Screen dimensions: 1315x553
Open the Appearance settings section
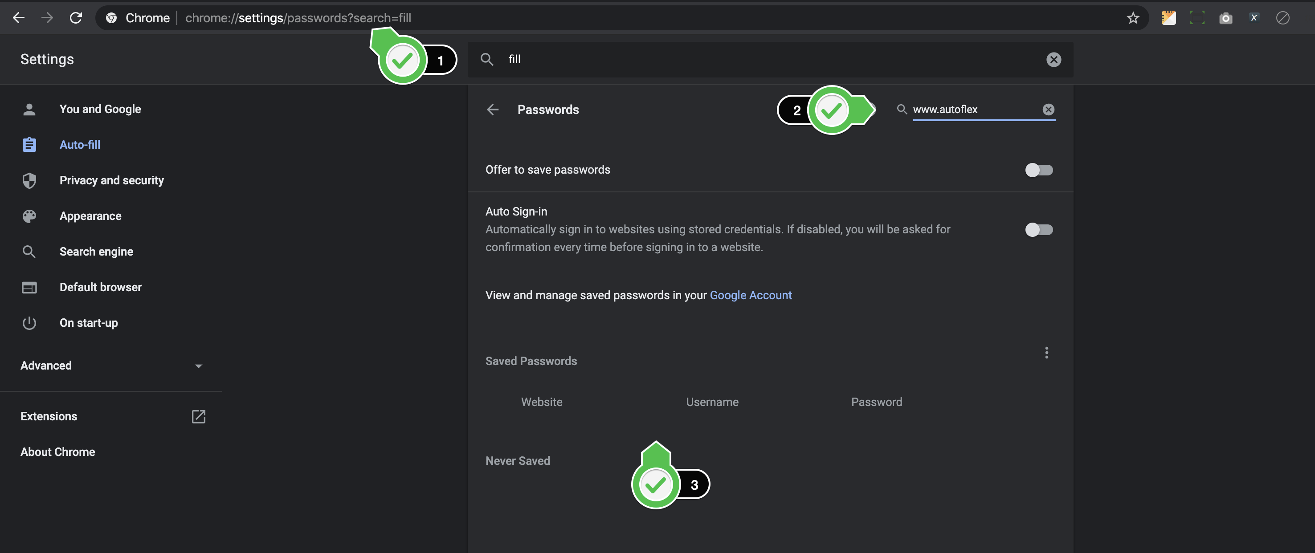(x=90, y=216)
